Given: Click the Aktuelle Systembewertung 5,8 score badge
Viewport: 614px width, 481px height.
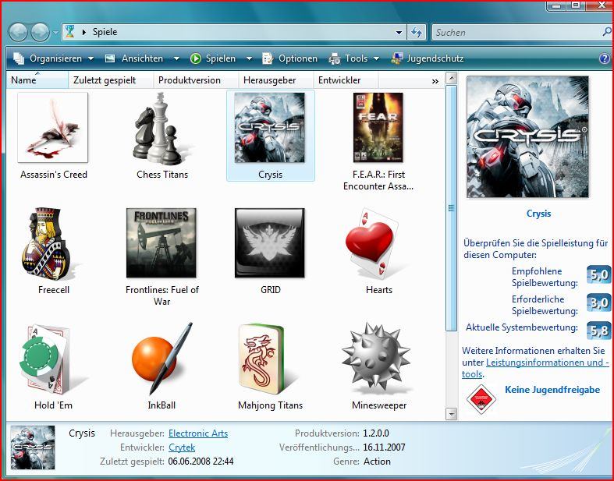Looking at the screenshot, I should tap(599, 331).
